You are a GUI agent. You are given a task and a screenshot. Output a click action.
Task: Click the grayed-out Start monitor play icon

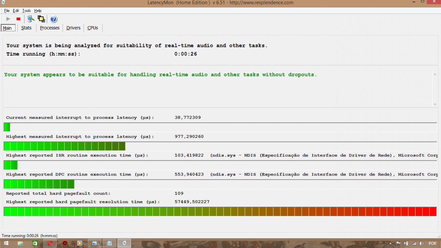click(8, 19)
